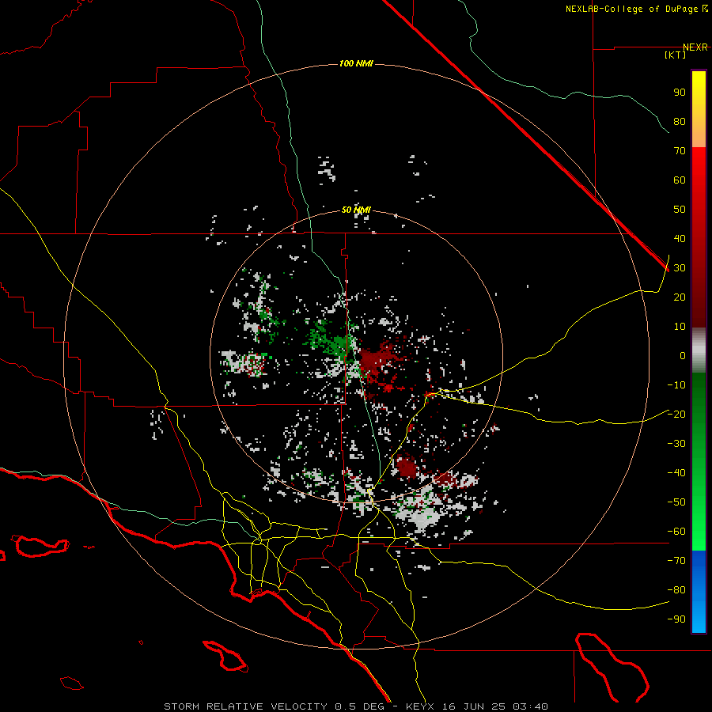Click the "-10" value on the velocity scale
This screenshot has width=712, height=712.
tap(676, 385)
